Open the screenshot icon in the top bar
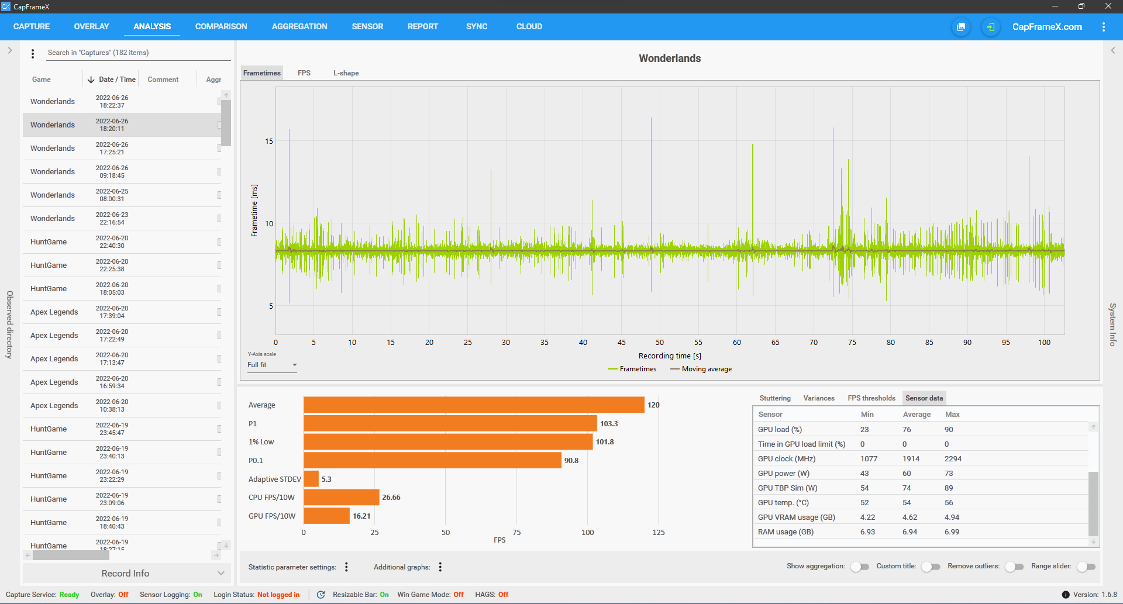Viewport: 1123px width, 604px height. (960, 27)
